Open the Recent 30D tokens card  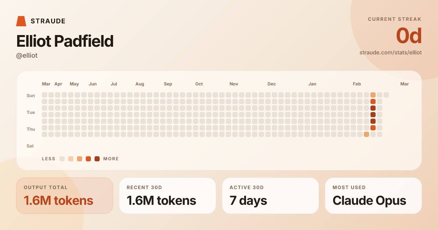pos(168,196)
